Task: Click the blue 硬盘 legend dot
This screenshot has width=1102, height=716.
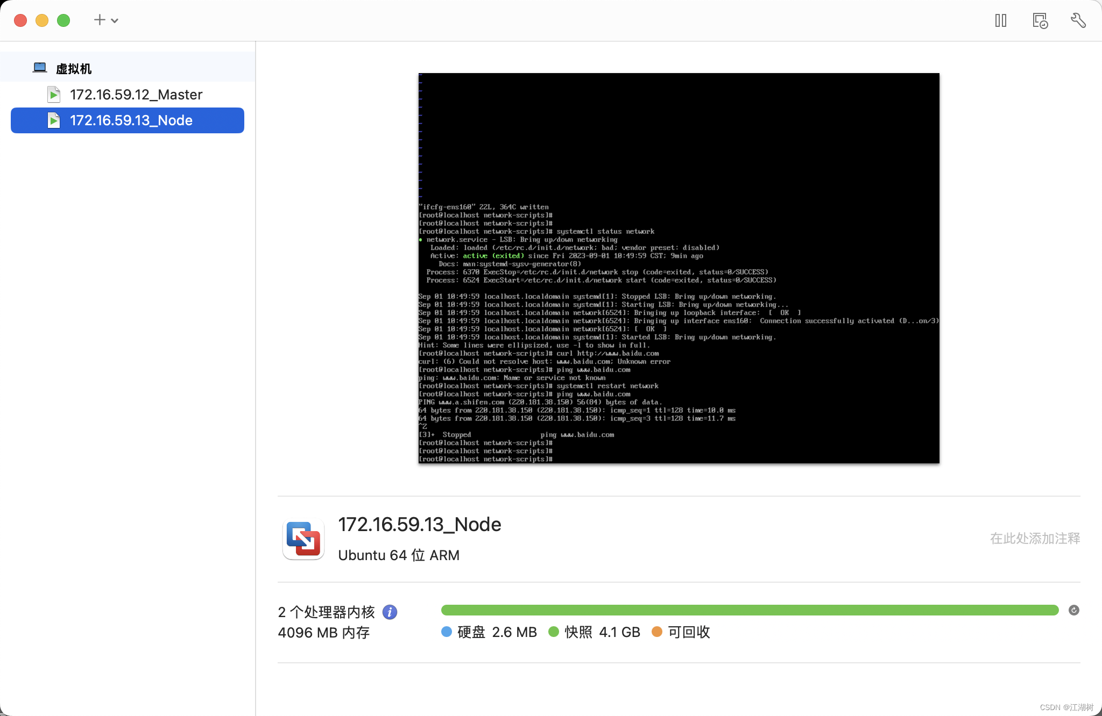Action: [447, 632]
